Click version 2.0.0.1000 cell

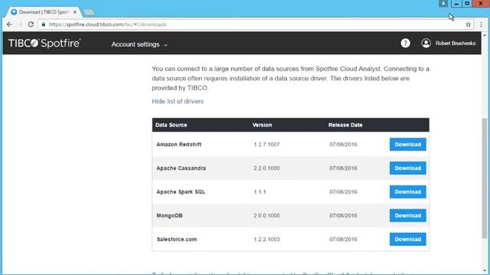point(266,215)
